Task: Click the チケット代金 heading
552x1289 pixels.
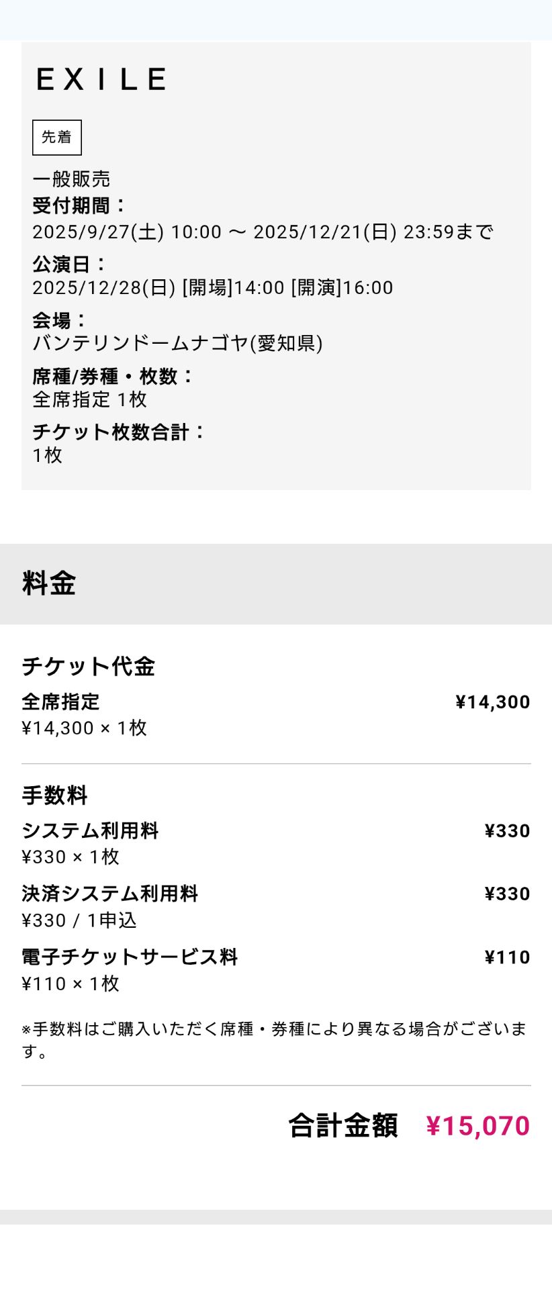Action: [89, 667]
